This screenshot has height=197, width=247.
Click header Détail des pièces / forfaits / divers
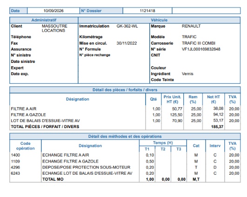pyautogui.click(x=125, y=90)
